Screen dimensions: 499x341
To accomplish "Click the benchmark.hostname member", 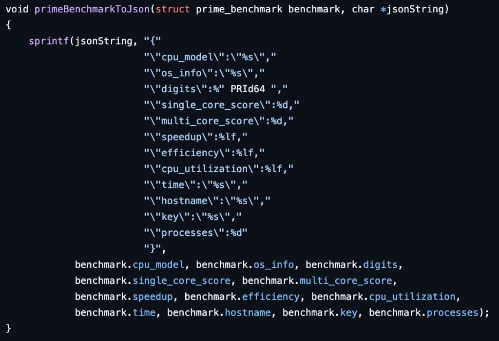I will pos(219,312).
